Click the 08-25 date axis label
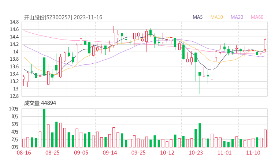 [52, 153]
